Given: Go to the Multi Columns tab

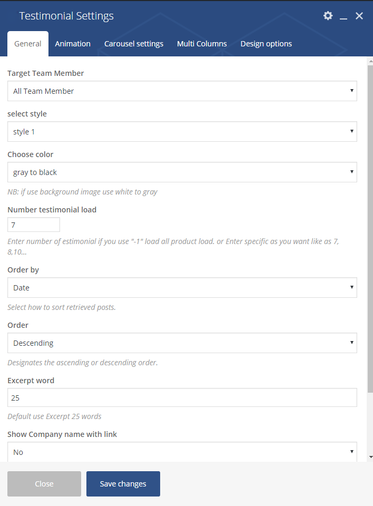Looking at the screenshot, I should pos(202,44).
